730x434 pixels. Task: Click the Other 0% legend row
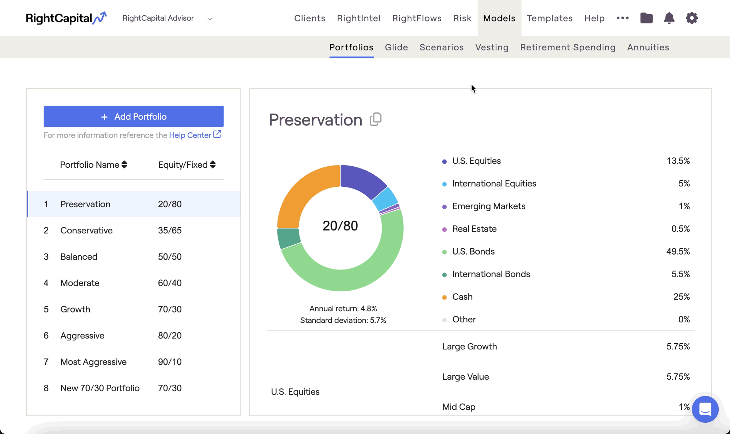566,319
